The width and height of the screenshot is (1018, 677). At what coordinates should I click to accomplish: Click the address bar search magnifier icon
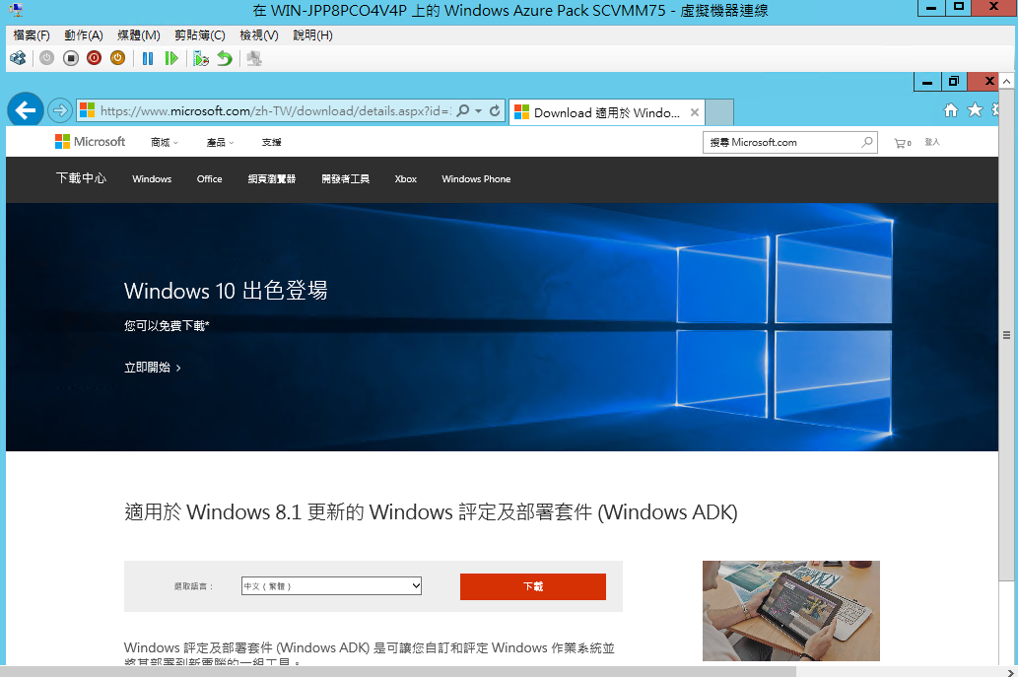(x=463, y=110)
